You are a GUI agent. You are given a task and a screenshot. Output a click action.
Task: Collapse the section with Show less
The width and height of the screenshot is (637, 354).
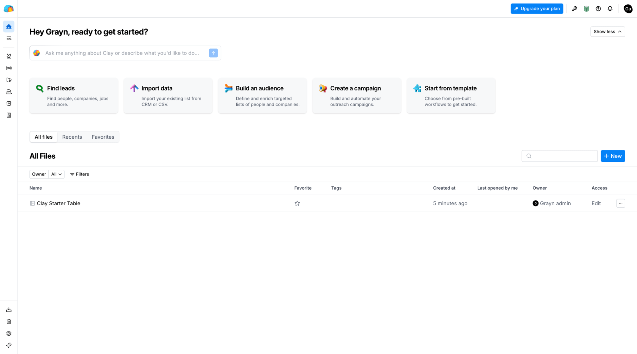click(x=607, y=31)
